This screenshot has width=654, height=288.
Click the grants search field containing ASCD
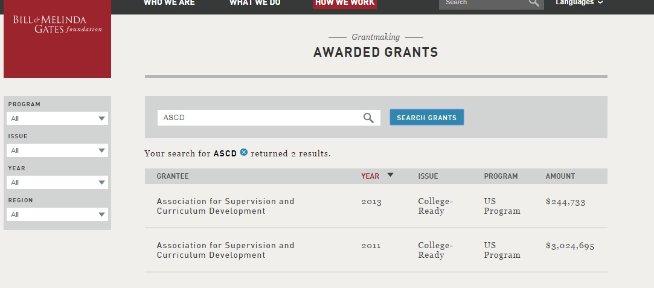(260, 118)
